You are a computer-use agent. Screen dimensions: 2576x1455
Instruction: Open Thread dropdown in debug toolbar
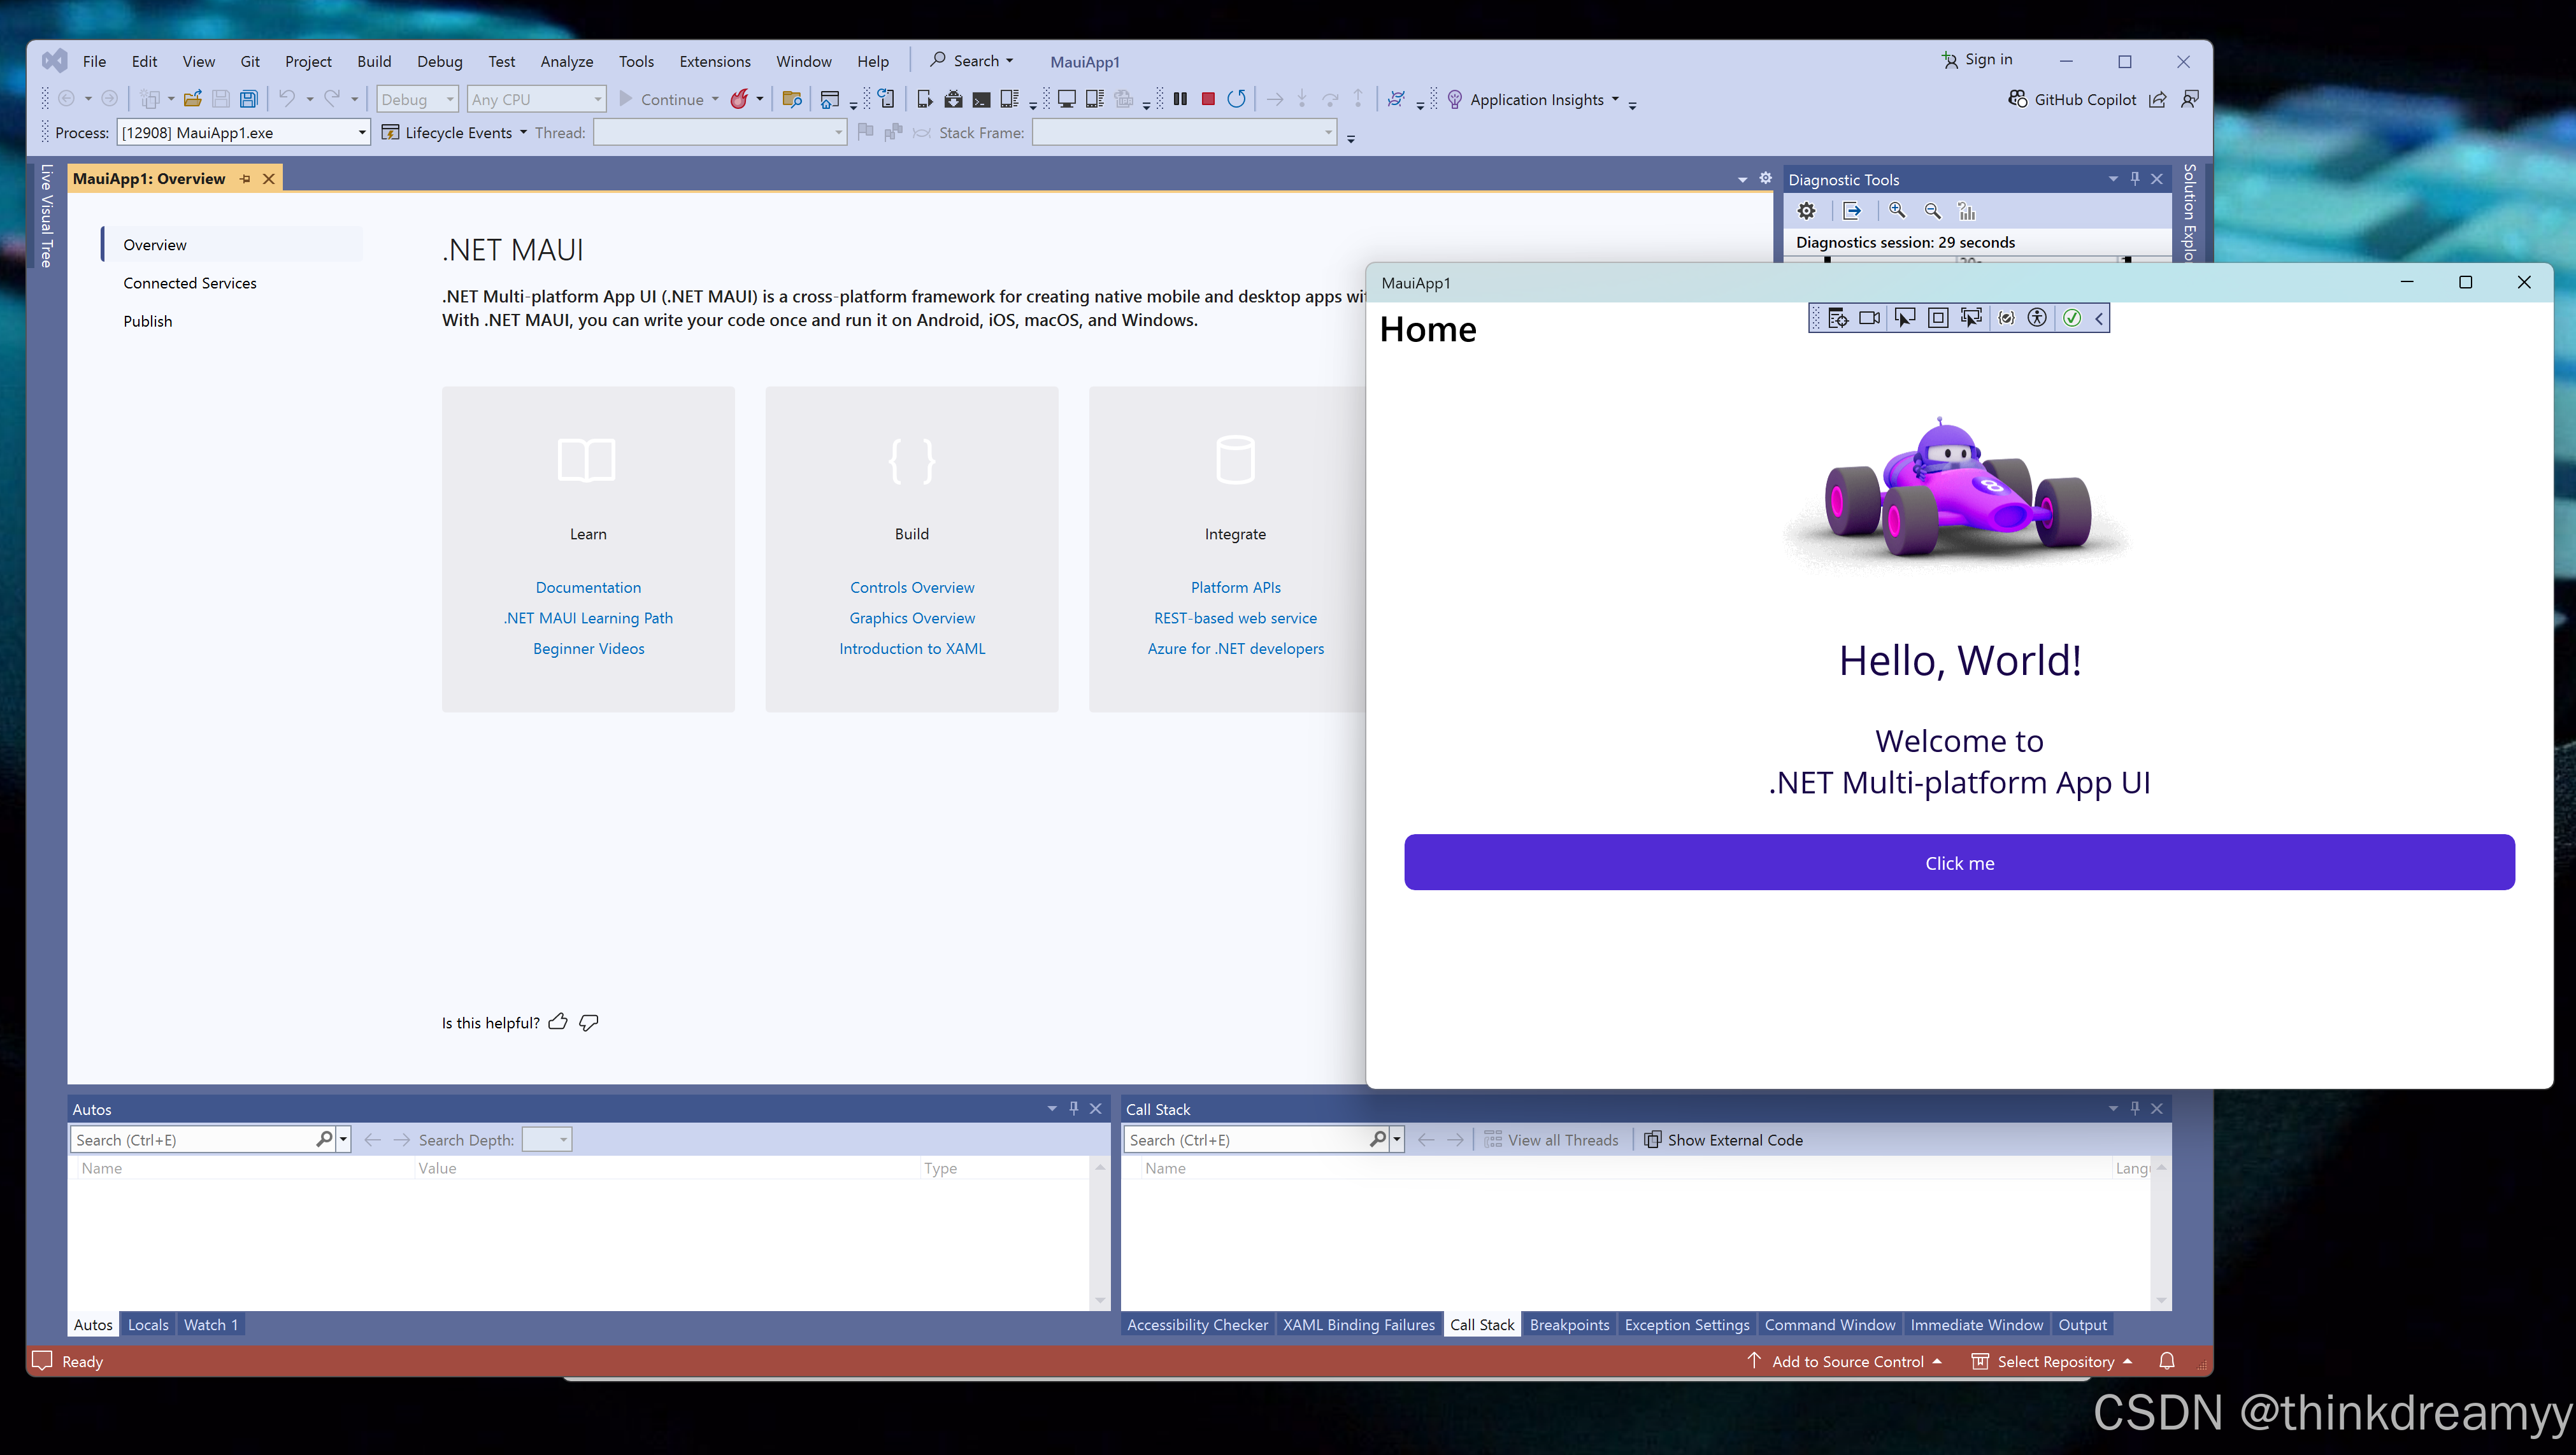[x=719, y=132]
